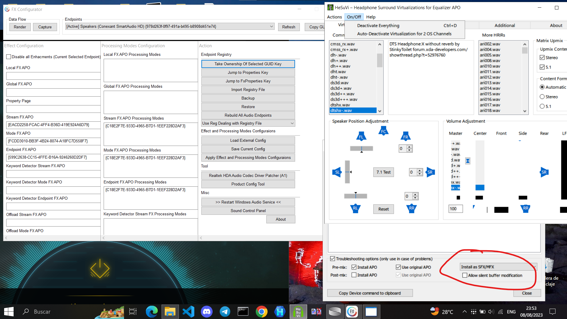The image size is (567, 319).
Task: Open the terminal icon in taskbar
Action: [x=243, y=312]
